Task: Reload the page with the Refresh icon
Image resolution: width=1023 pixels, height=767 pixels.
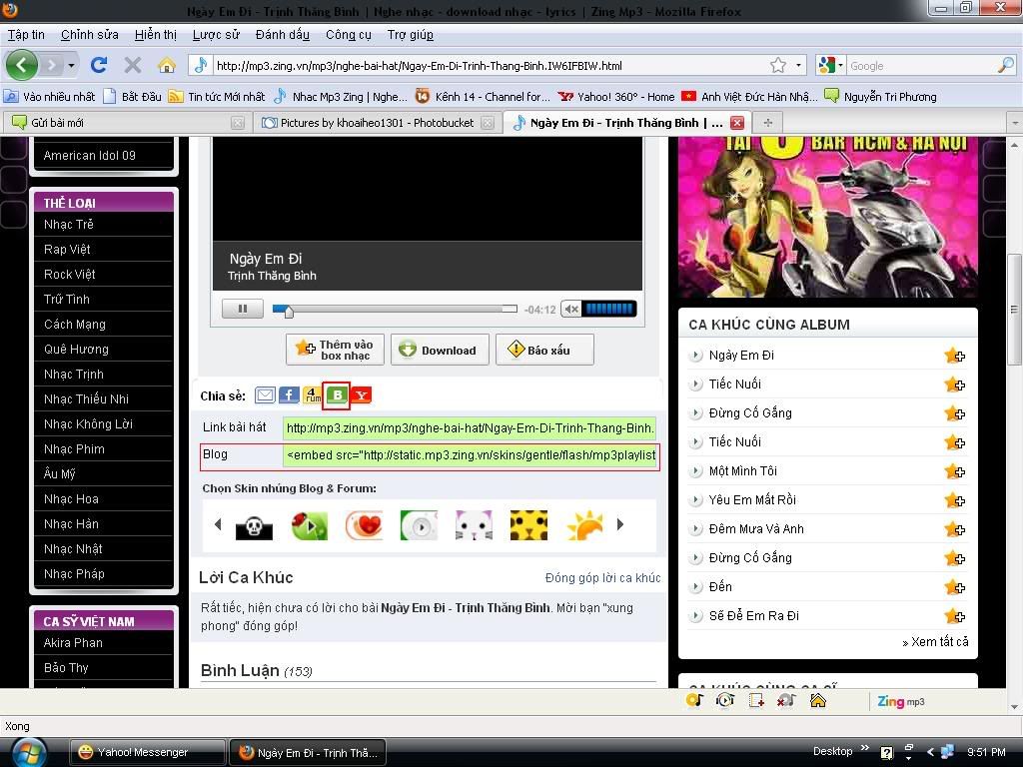Action: [x=99, y=65]
